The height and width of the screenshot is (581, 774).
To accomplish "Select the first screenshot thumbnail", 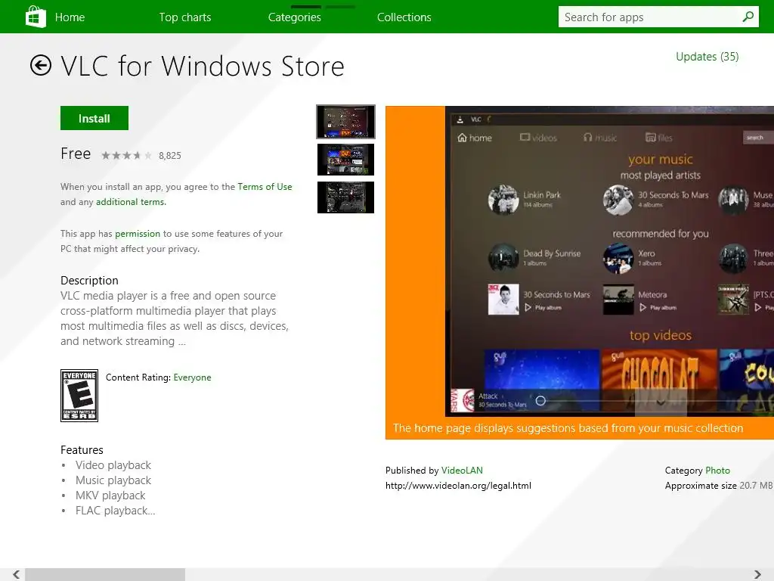I will pos(345,122).
